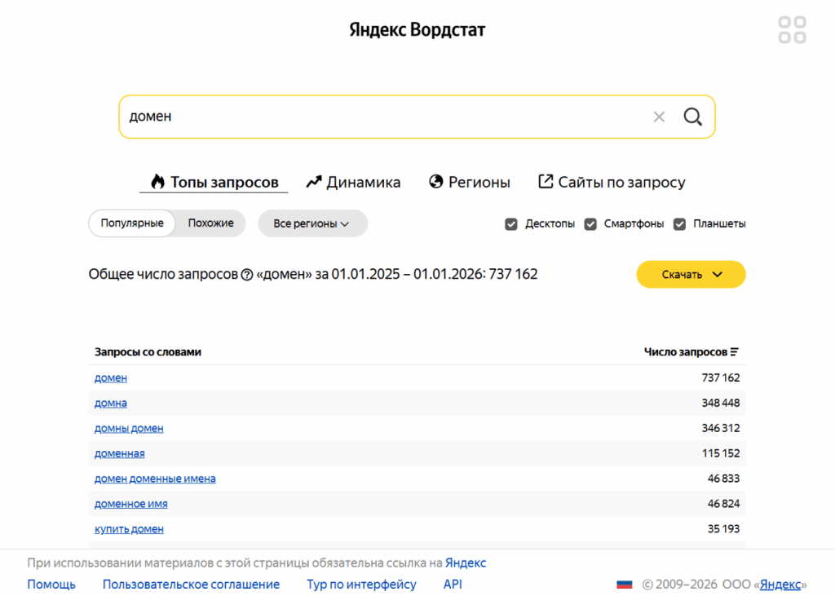Screen dimensions: 835x596
Task: Click the magnifying glass search icon
Action: 692,117
